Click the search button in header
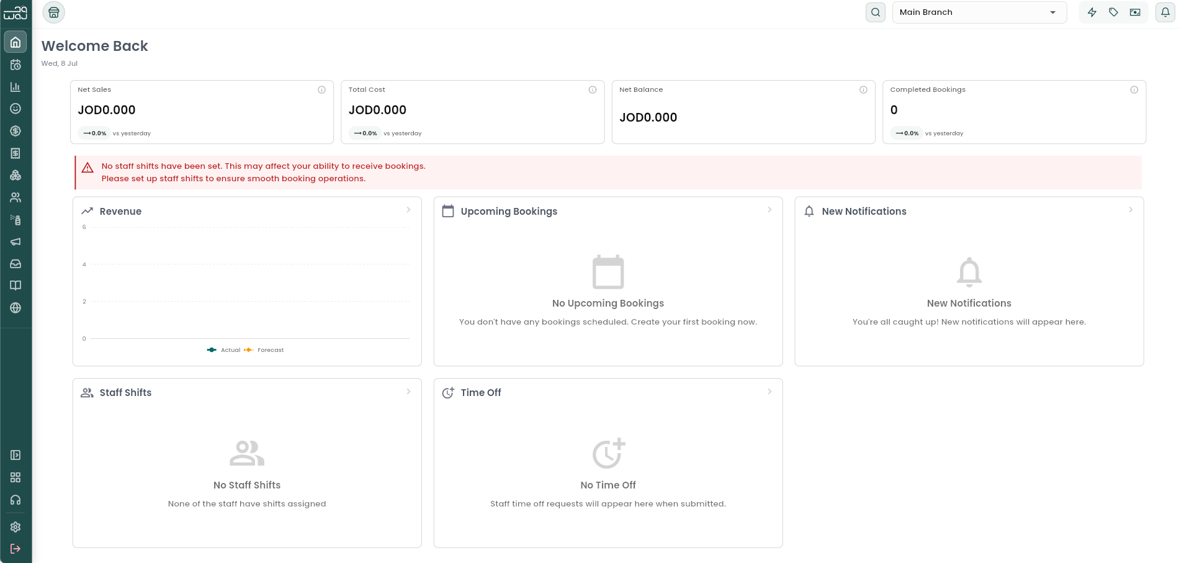 (x=876, y=12)
